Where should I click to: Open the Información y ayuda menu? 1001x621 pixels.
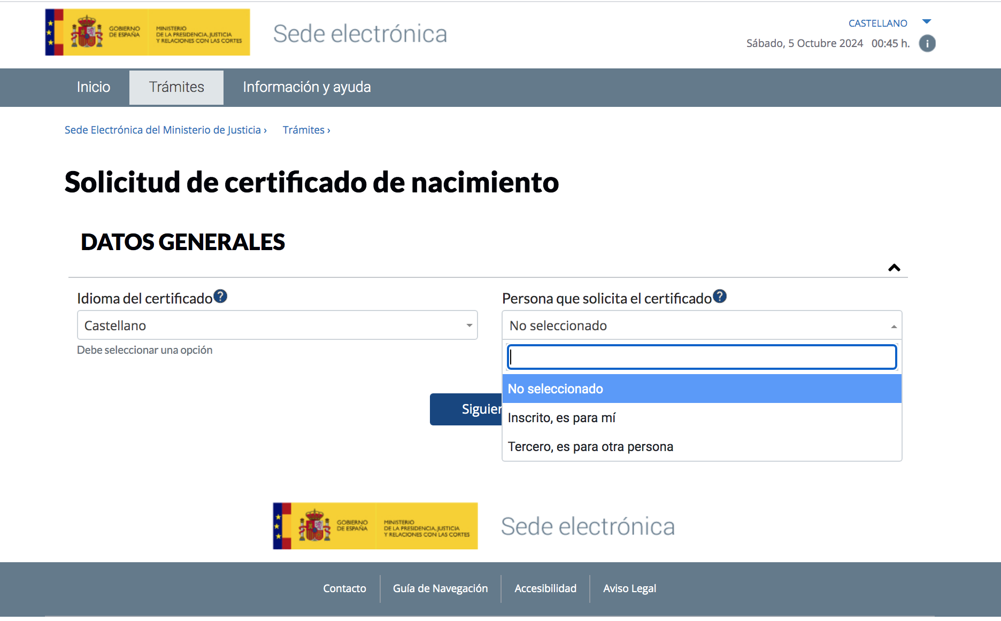click(306, 87)
